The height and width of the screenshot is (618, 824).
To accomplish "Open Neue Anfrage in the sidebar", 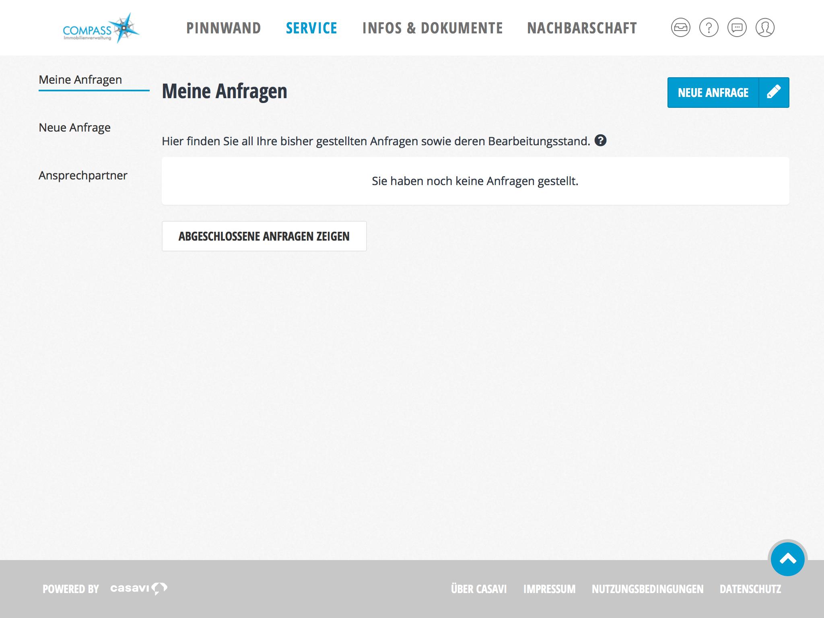I will (74, 128).
